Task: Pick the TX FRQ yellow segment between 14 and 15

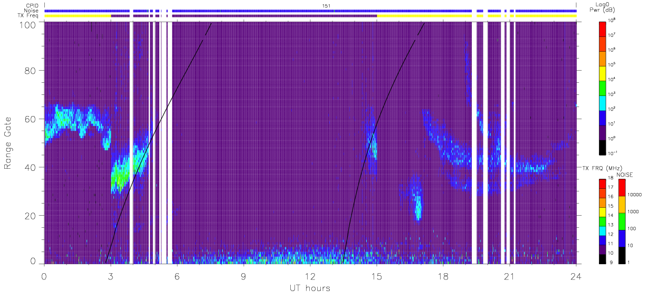Action: click(602, 212)
